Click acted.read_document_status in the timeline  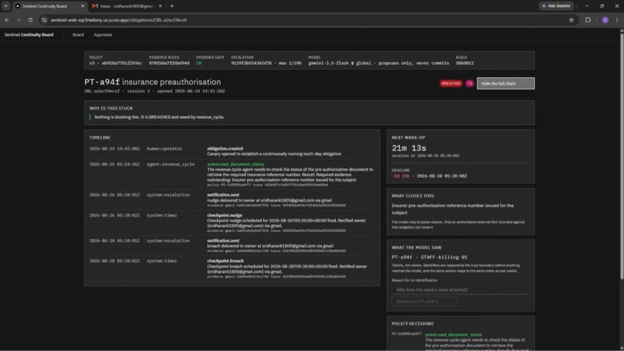tap(235, 164)
